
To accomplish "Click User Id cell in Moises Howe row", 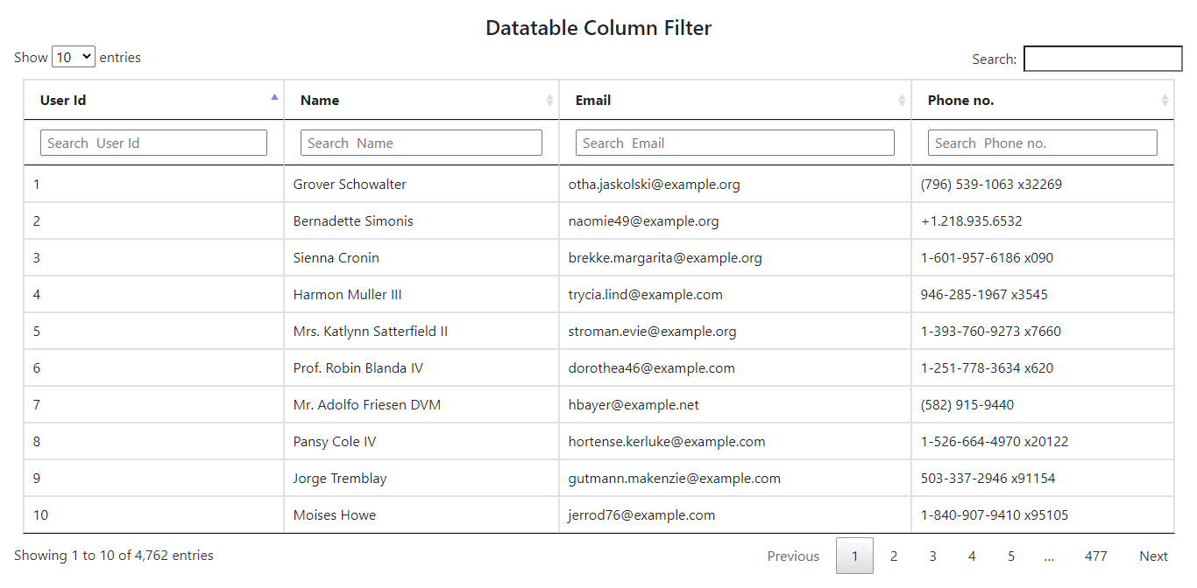I will coord(153,515).
